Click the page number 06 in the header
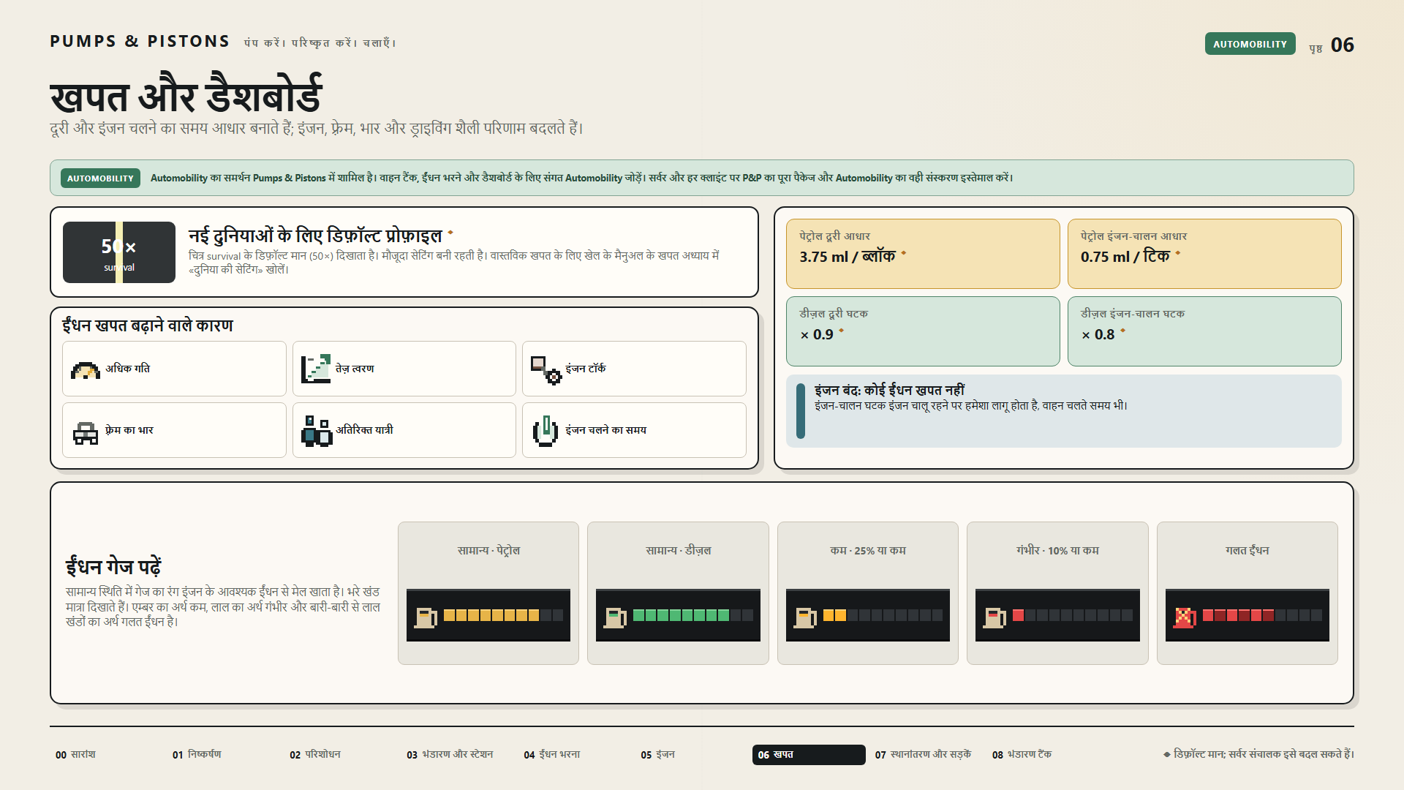This screenshot has width=1404, height=790. click(1342, 45)
